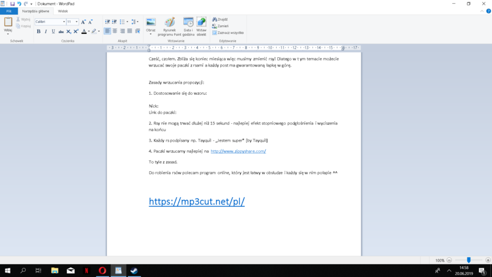The image size is (492, 277).
Task: Follow the zippyshare.com link in document
Action: [238, 151]
